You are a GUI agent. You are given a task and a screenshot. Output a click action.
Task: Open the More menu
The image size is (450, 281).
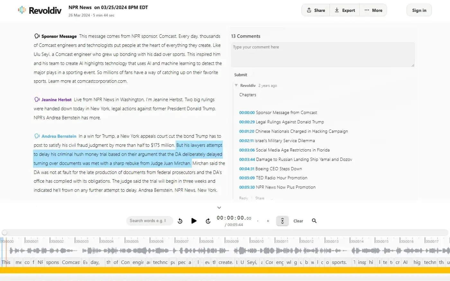tap(373, 10)
